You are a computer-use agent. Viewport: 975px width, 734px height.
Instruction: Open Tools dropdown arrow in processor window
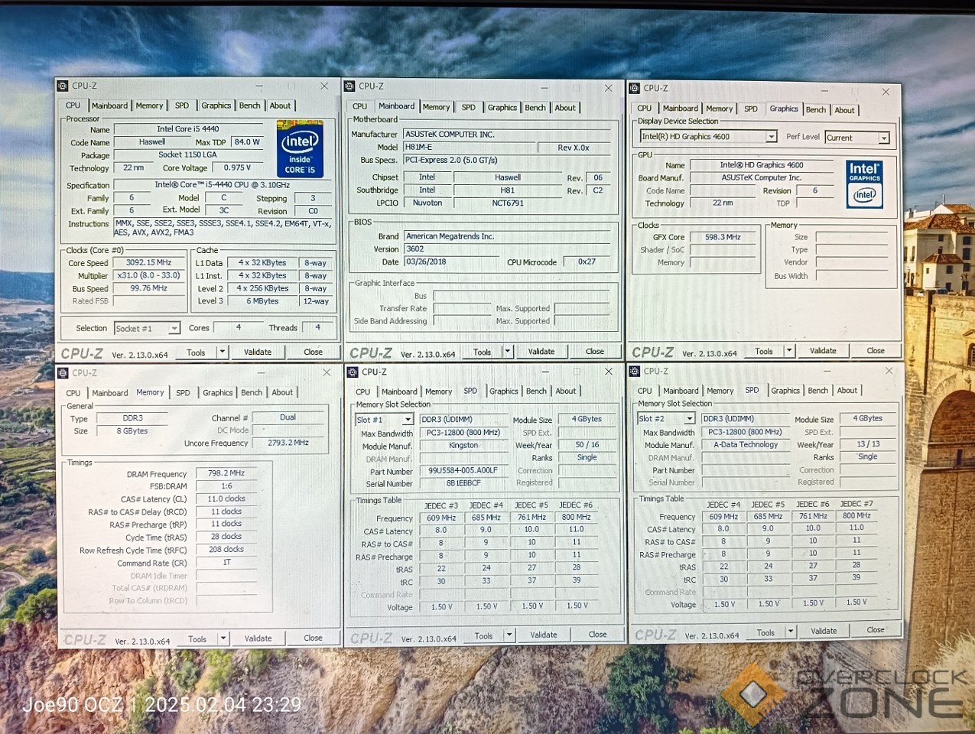223,352
